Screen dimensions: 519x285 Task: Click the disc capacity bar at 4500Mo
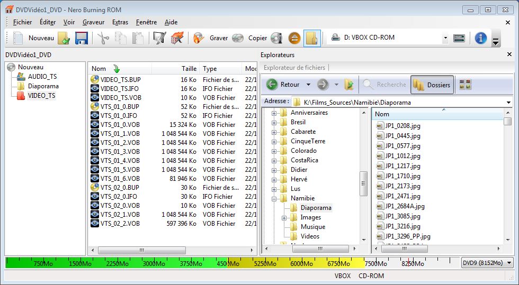pos(227,263)
